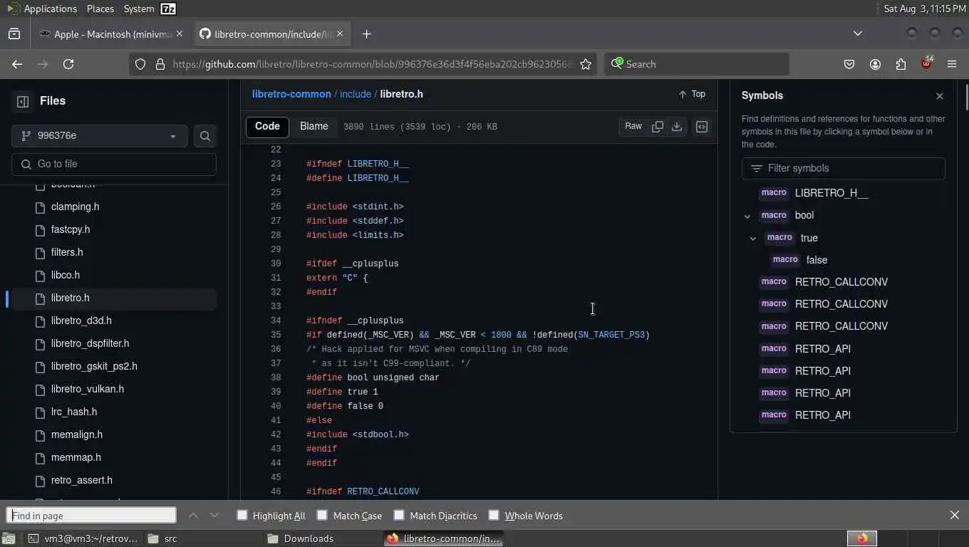Open the Firefox account icon

click(875, 64)
